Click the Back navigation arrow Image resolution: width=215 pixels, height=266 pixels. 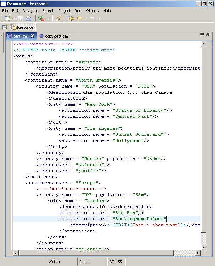coord(79,18)
